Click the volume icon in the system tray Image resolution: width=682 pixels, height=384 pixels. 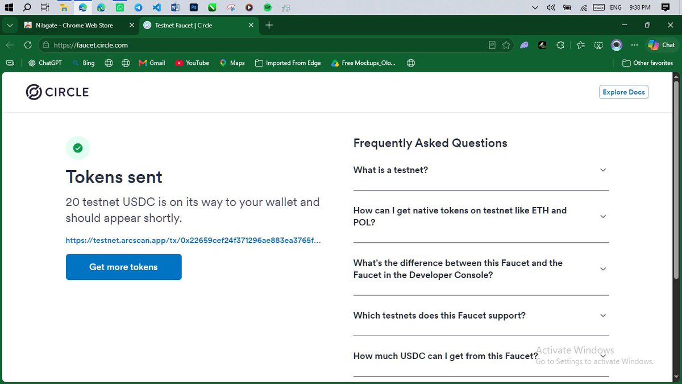point(551,7)
